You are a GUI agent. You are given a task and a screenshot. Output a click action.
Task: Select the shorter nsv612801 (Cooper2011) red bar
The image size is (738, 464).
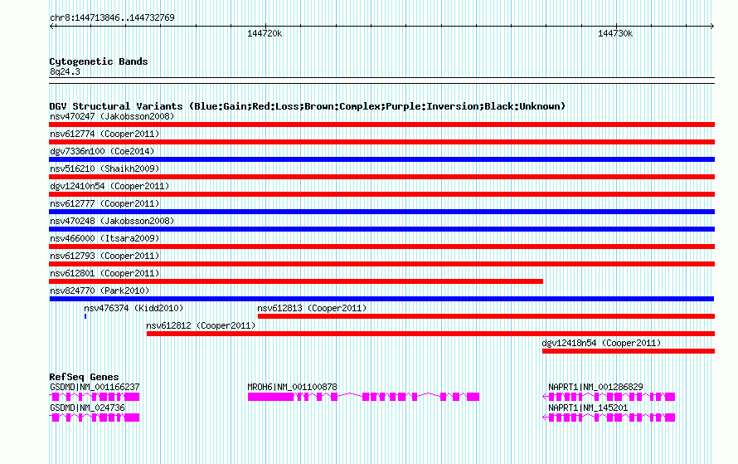pyautogui.click(x=296, y=281)
